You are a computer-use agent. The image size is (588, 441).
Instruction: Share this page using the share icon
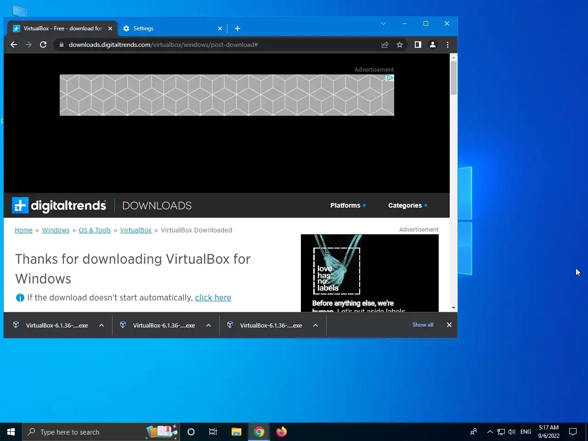(x=385, y=45)
